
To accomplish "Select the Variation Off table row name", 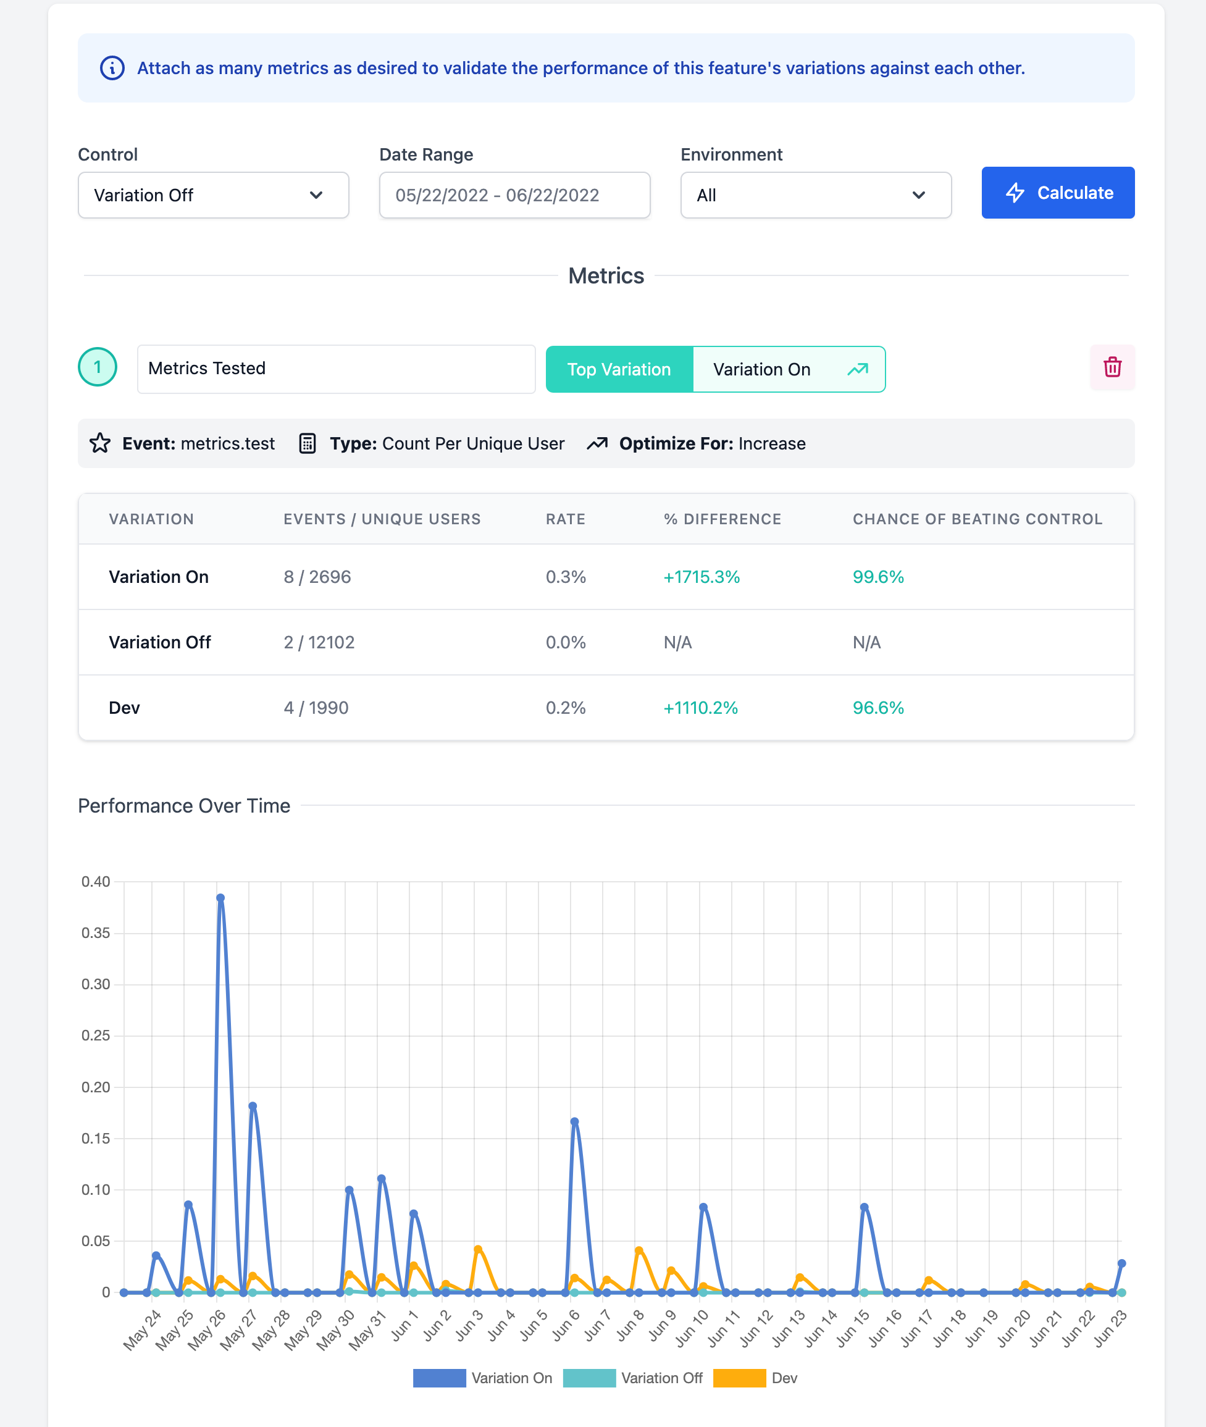I will [x=160, y=642].
